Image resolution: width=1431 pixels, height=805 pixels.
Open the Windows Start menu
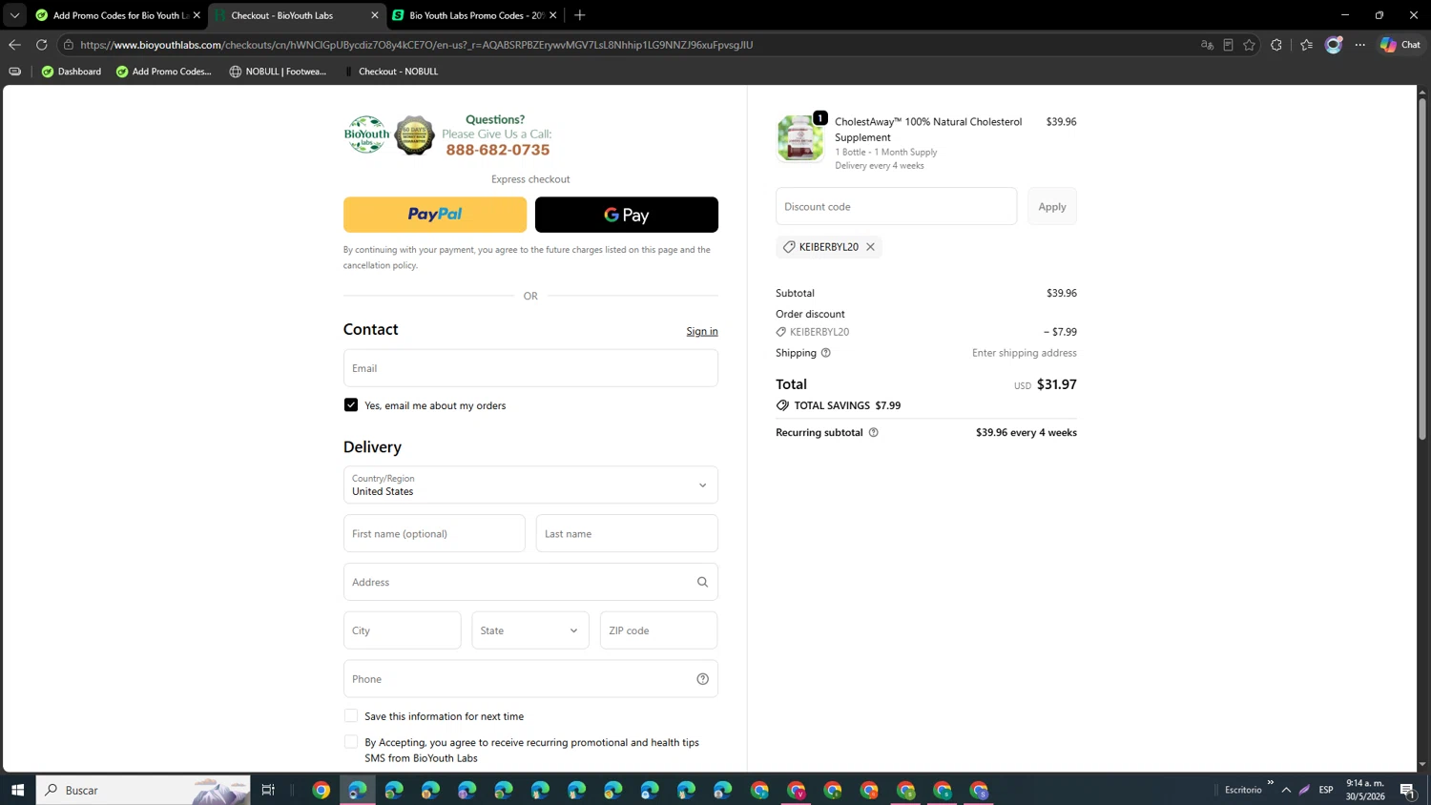(x=17, y=790)
